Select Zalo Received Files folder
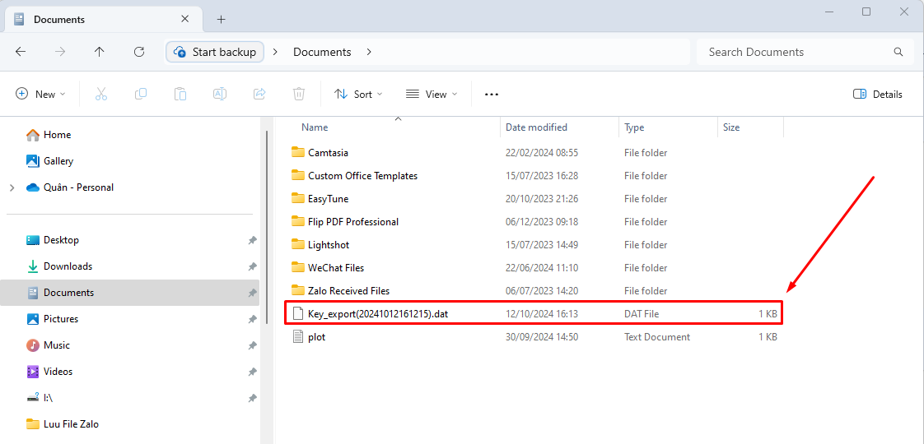Image resolution: width=924 pixels, height=444 pixels. (x=348, y=290)
